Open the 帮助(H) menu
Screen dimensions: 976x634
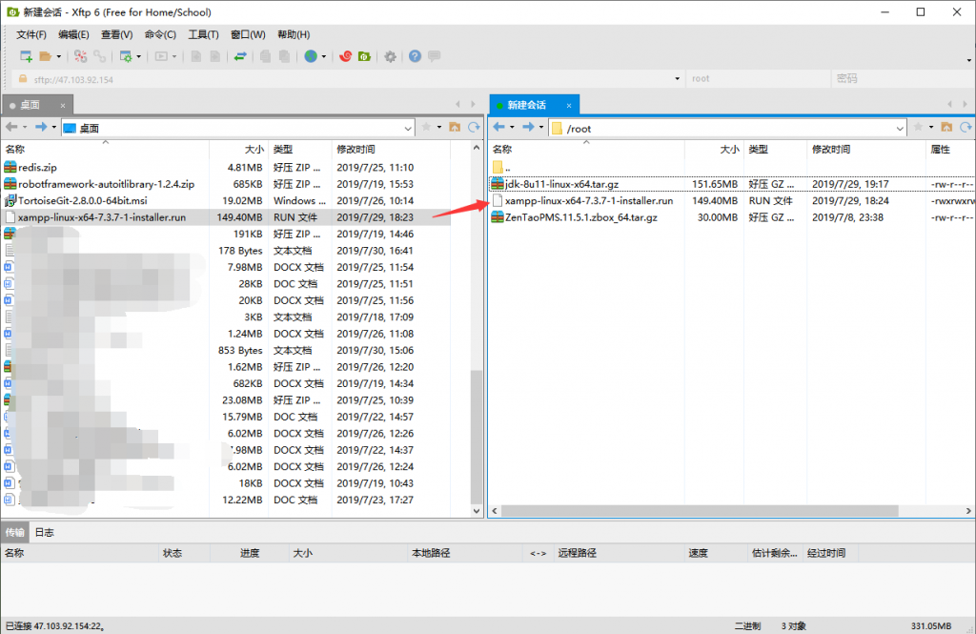coord(294,34)
